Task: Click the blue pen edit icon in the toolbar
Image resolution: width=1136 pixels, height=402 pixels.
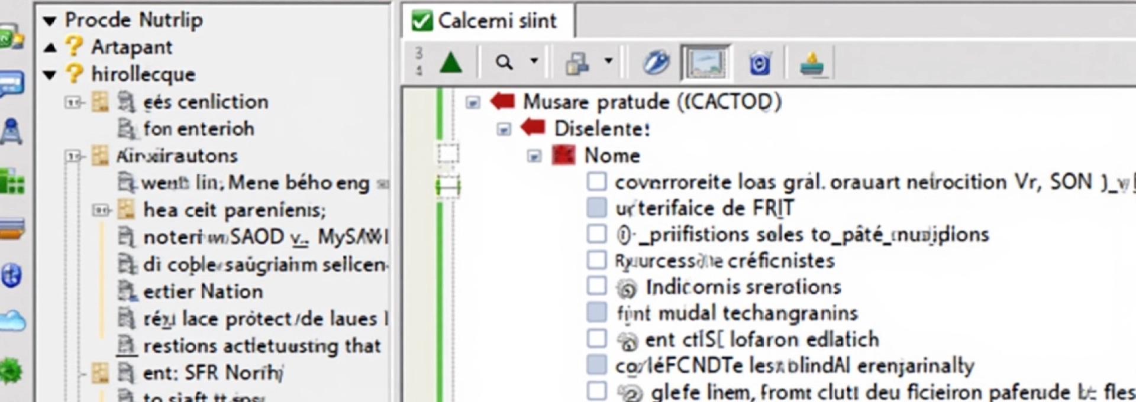Action: click(656, 62)
